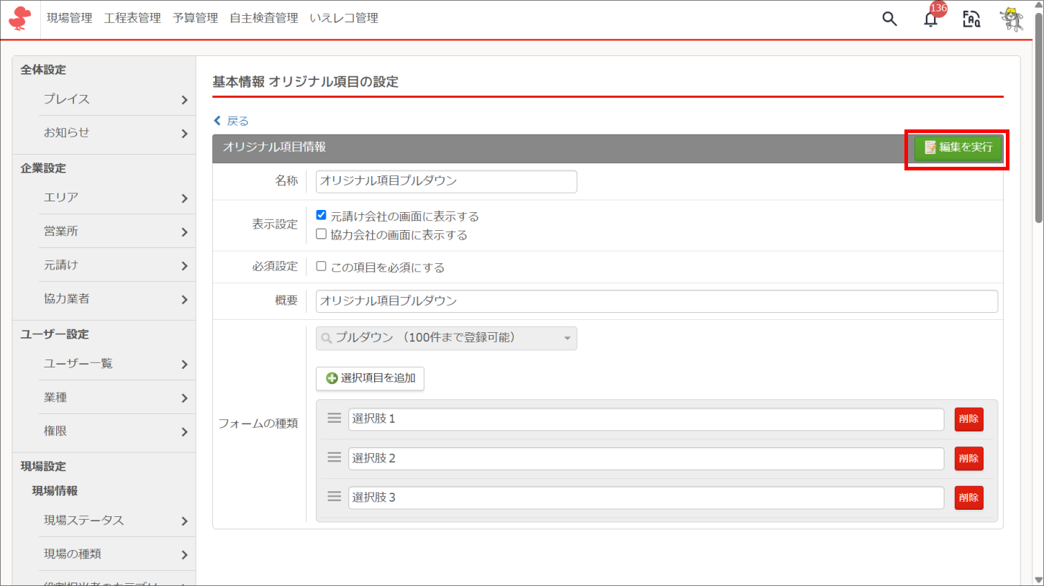Click the drag handle beside 選択肢 2
Viewport: 1044px width, 586px height.
pos(334,457)
